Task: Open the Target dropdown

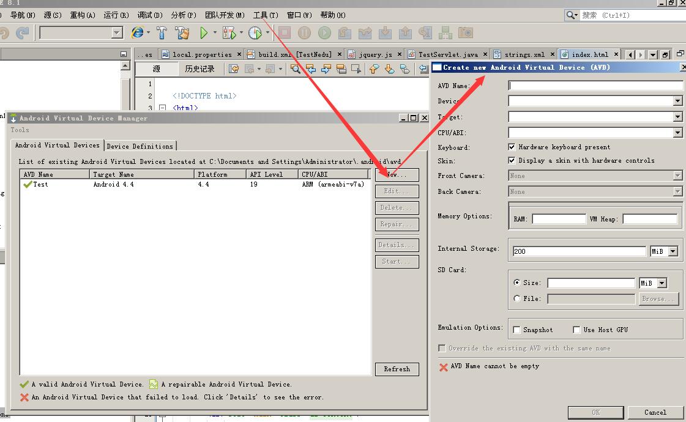Action: (677, 117)
